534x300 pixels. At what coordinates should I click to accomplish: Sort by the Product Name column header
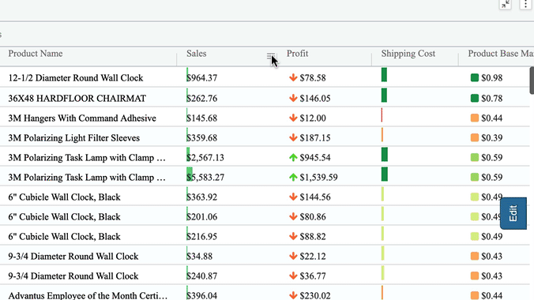coord(36,54)
